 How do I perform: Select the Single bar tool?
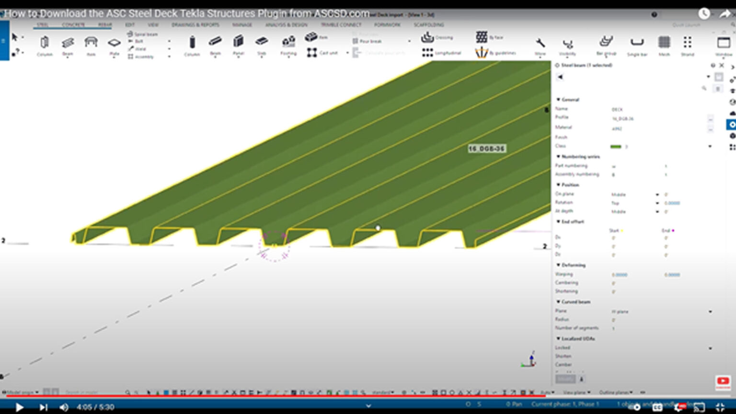[x=637, y=46]
